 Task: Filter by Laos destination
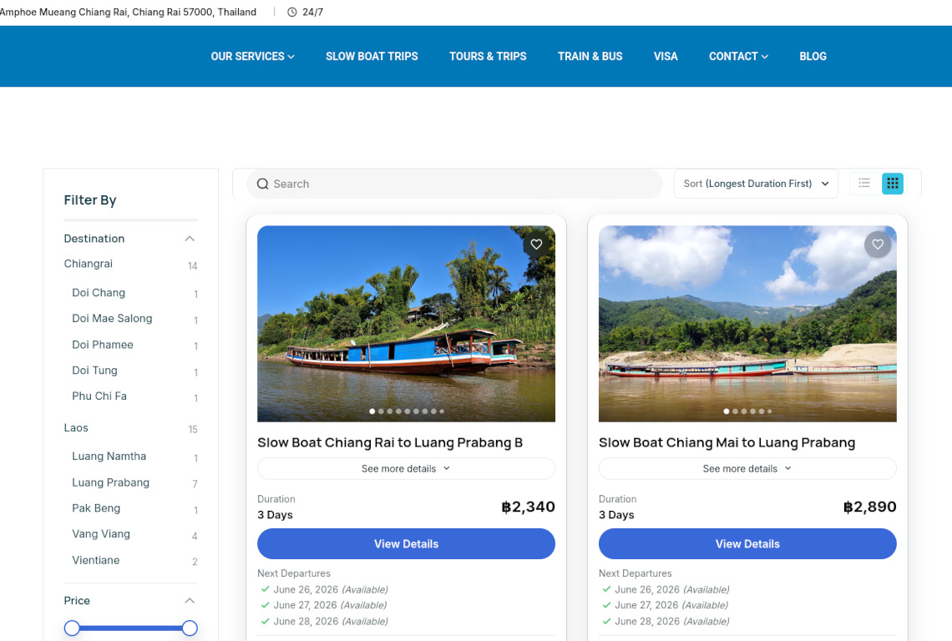(x=76, y=428)
